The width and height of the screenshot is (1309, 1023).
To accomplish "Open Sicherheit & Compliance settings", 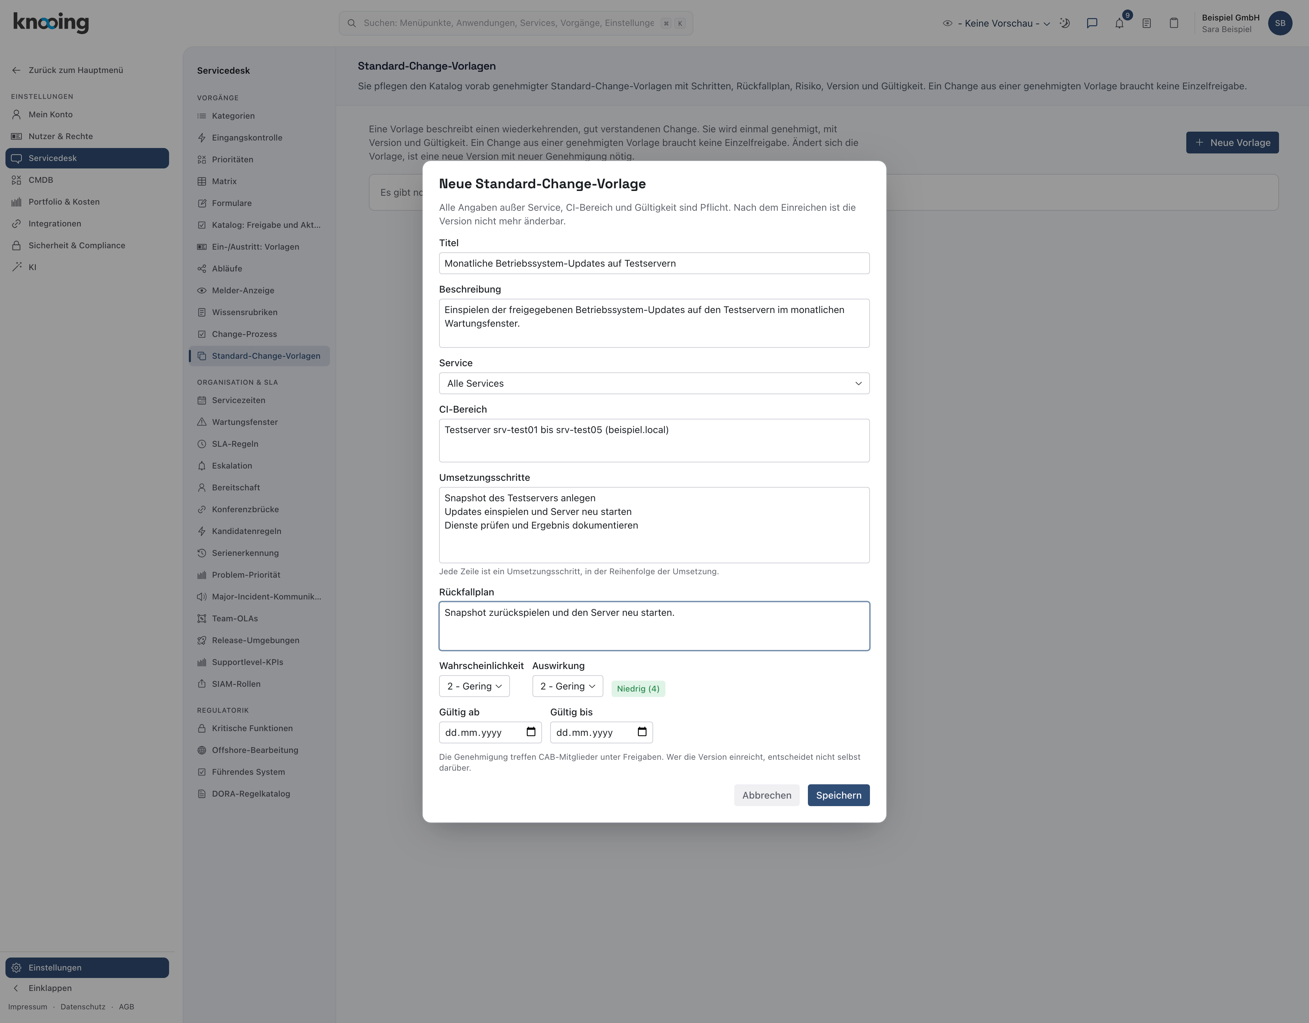I will pyautogui.click(x=87, y=245).
